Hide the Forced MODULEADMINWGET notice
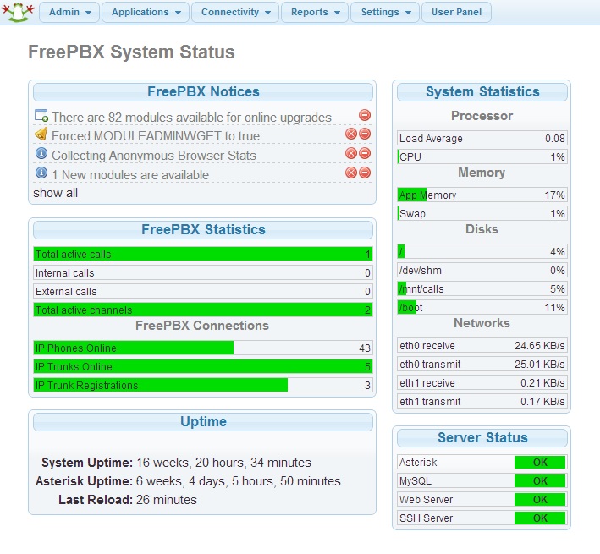600x554 pixels. click(365, 134)
